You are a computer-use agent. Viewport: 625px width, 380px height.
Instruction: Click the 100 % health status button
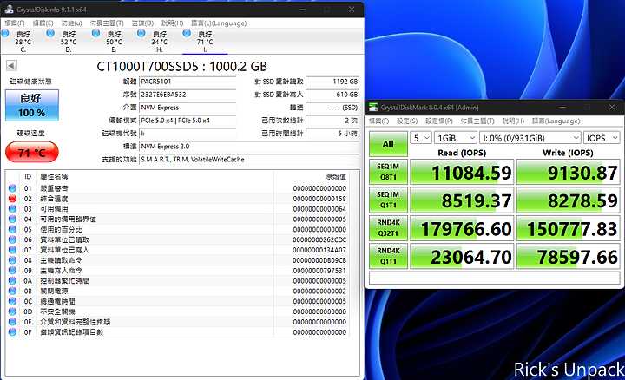pyautogui.click(x=32, y=106)
